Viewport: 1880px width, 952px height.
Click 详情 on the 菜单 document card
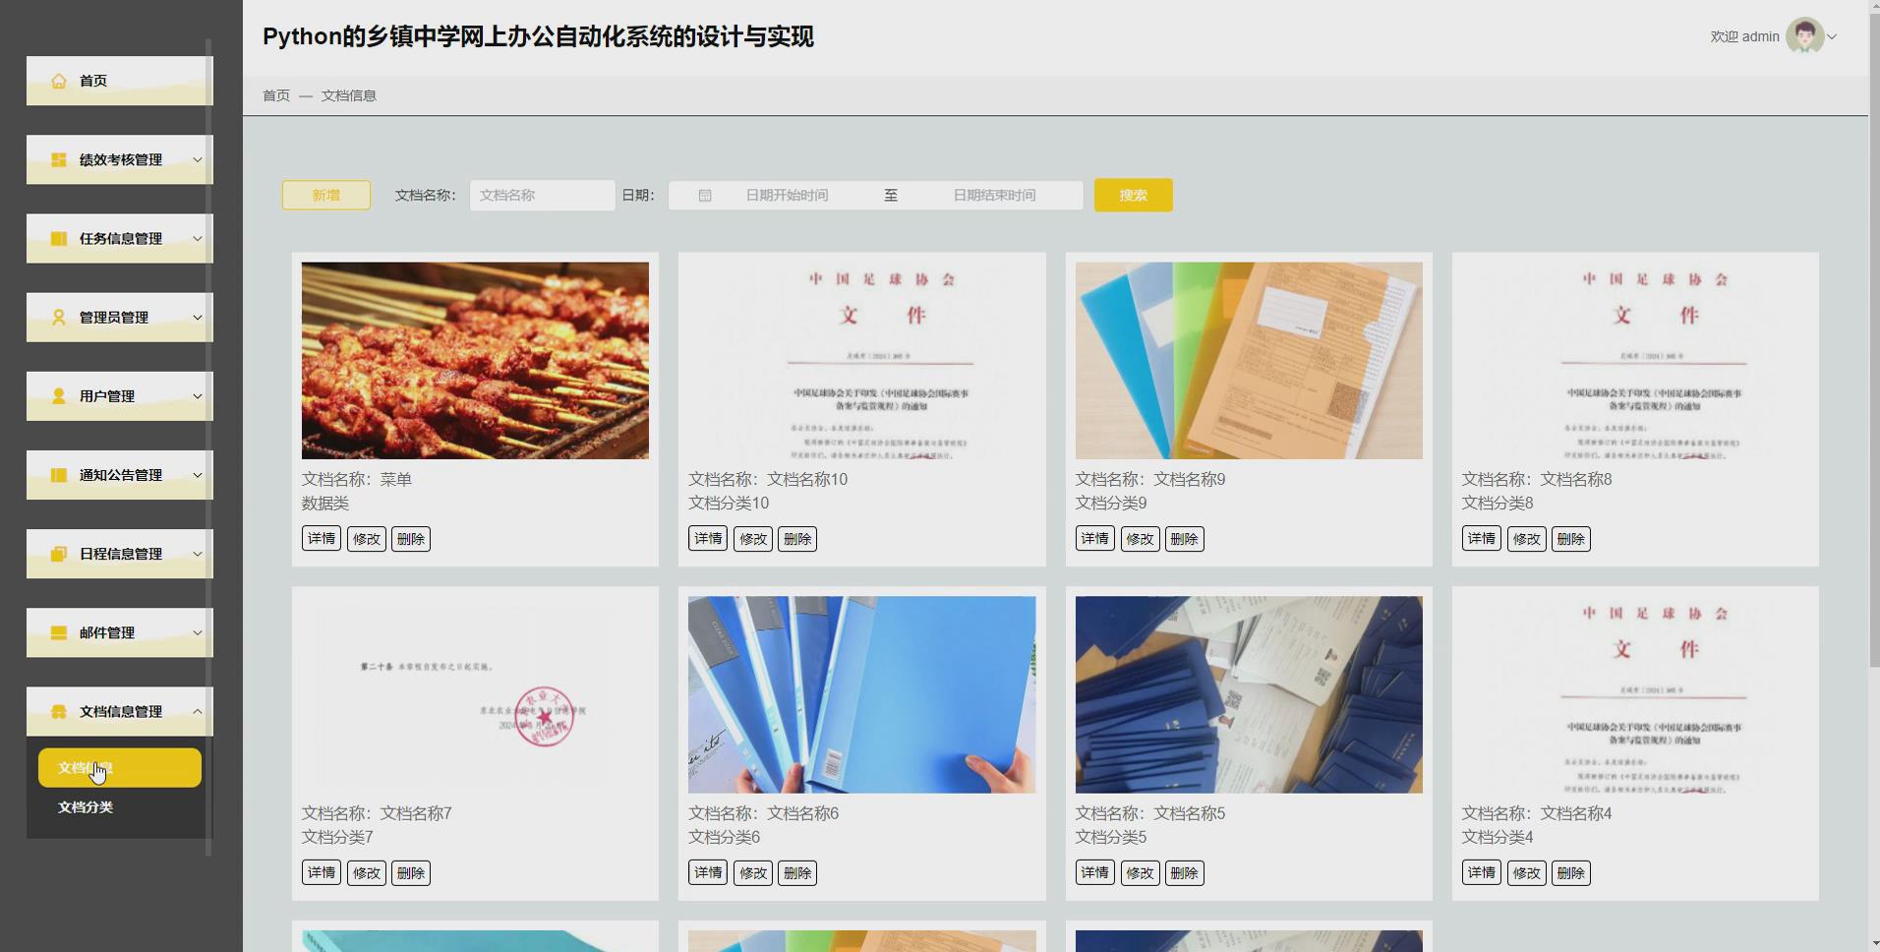click(x=321, y=538)
